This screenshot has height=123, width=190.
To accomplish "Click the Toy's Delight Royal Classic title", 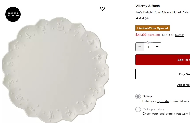I will coord(162,12).
